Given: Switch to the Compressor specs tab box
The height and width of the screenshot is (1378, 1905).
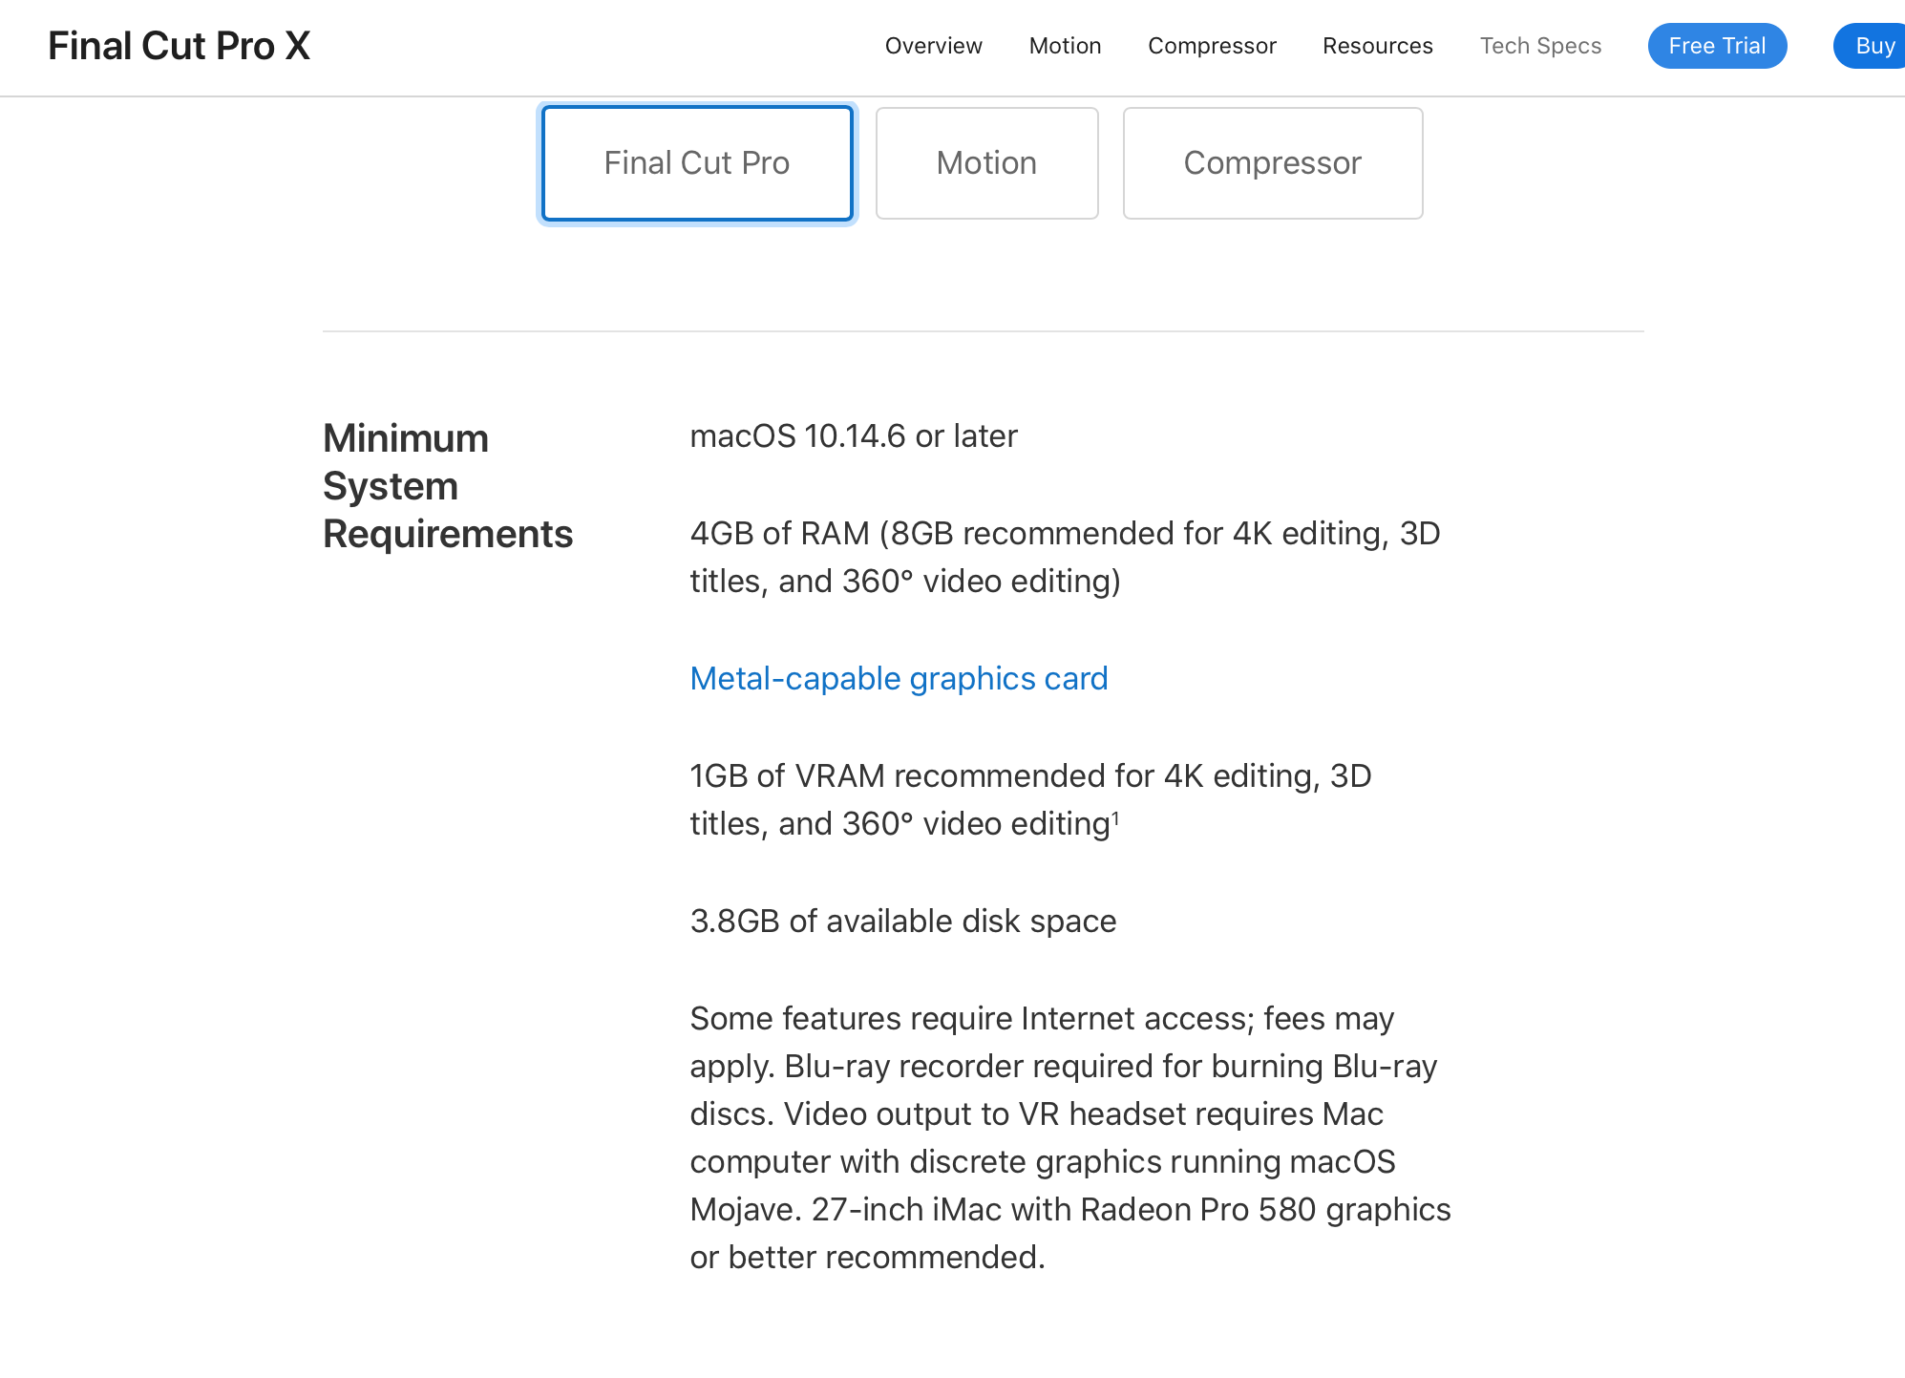Looking at the screenshot, I should pos(1272,163).
